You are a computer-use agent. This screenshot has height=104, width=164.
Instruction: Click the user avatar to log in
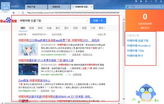coord(5,6)
